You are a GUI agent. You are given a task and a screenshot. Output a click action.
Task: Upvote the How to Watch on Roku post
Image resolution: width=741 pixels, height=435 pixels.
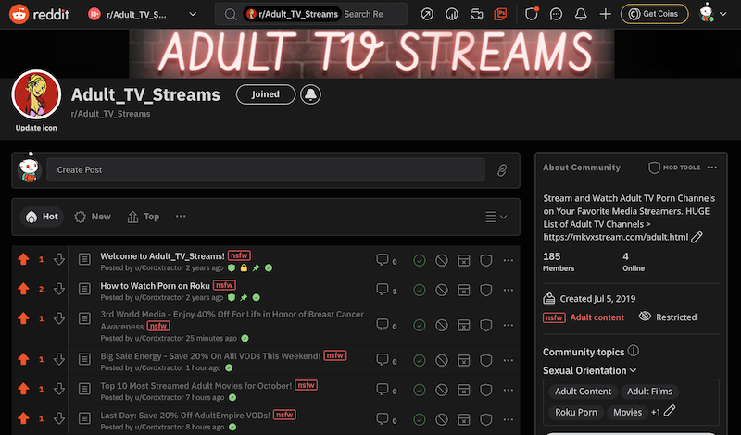click(x=23, y=289)
